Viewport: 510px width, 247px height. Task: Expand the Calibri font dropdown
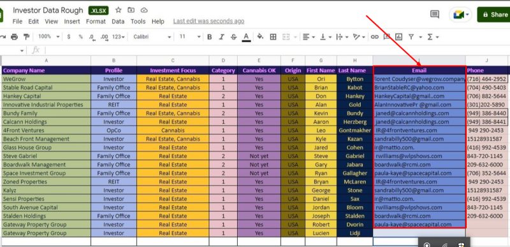coord(152,37)
